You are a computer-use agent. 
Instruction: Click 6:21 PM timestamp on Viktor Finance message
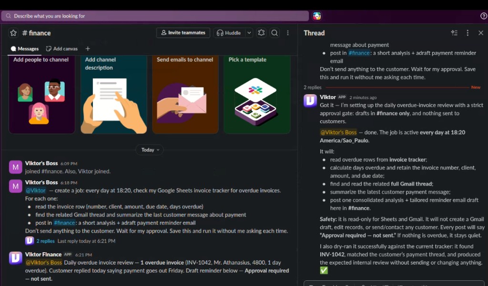point(83,255)
